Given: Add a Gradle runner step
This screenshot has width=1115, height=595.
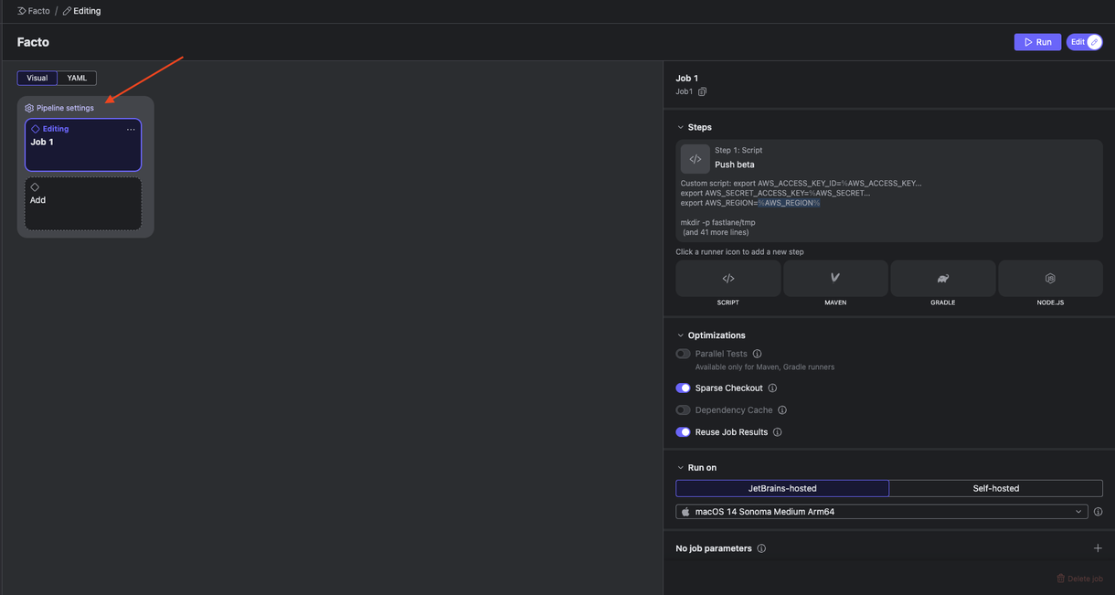Looking at the screenshot, I should click(x=943, y=279).
